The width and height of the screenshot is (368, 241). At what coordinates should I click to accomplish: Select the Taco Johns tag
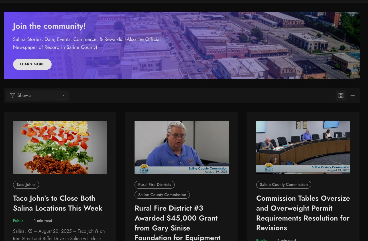point(26,185)
